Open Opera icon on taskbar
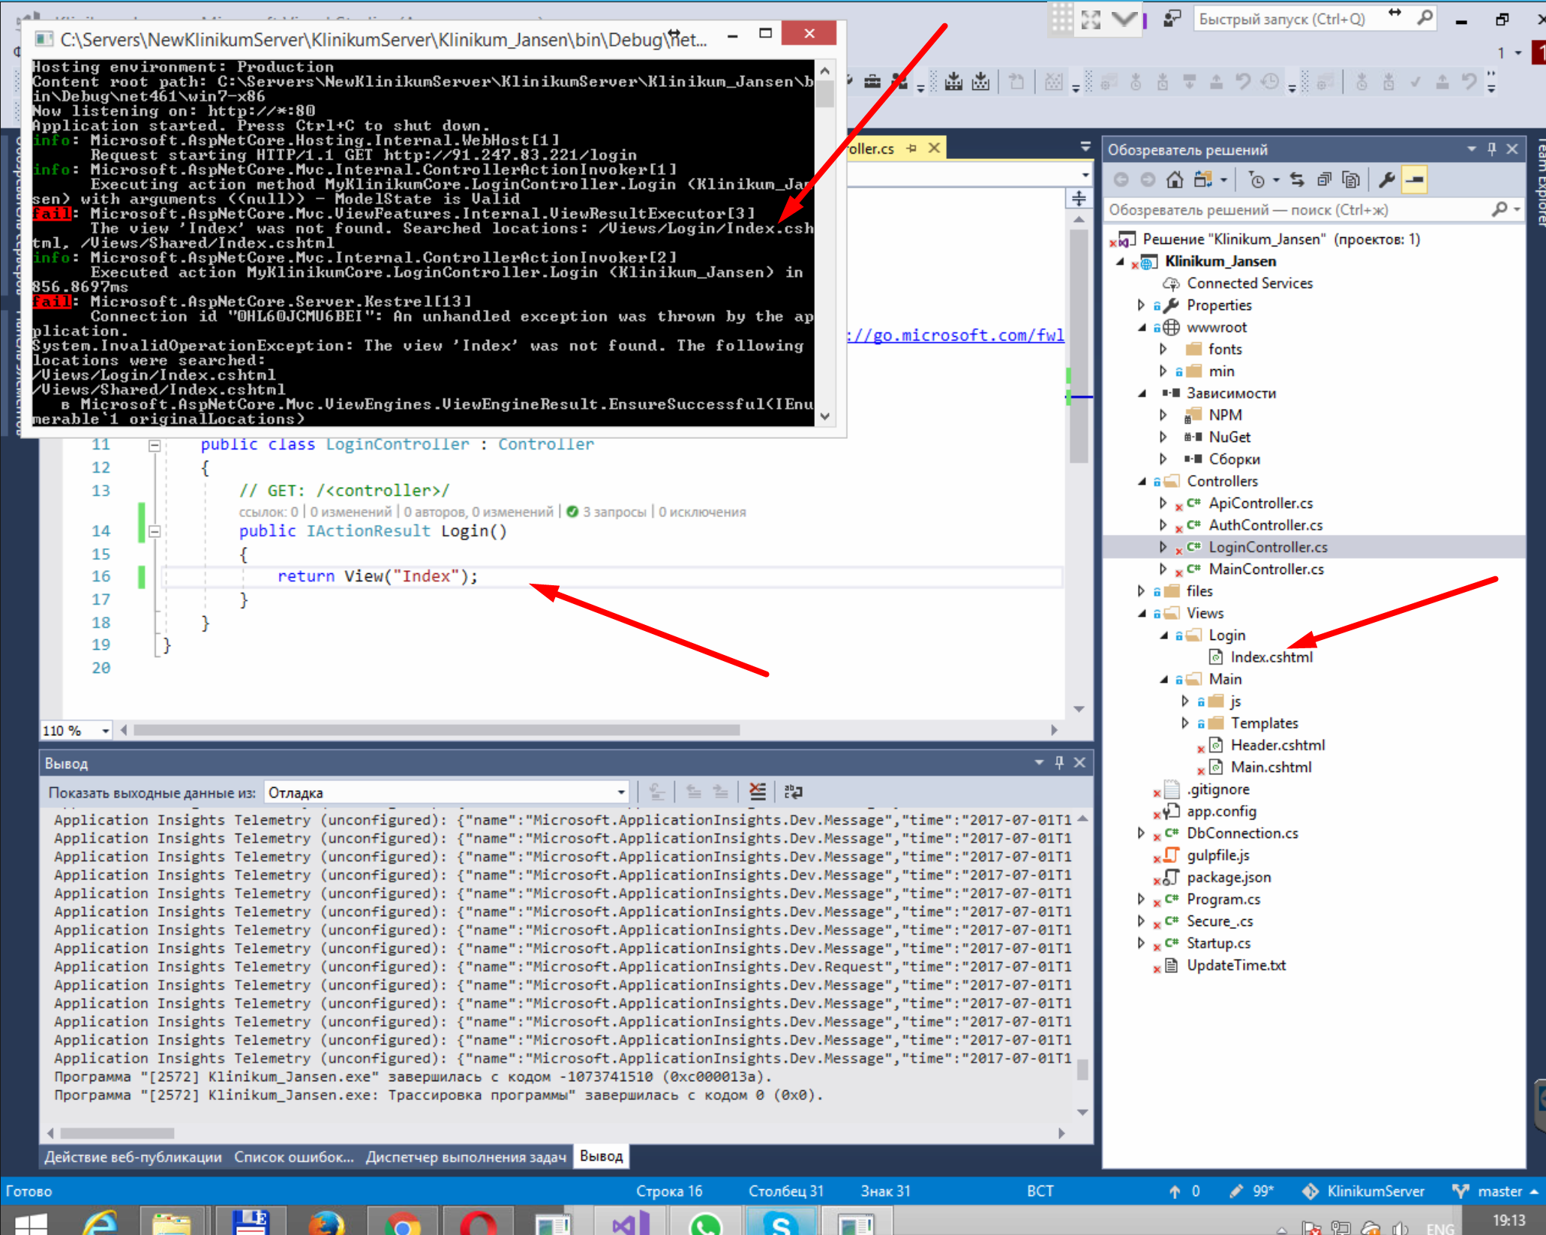 [479, 1223]
